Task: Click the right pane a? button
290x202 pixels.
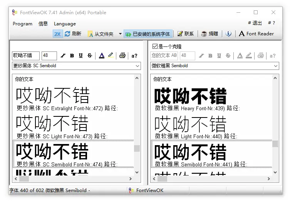Action: point(273,56)
